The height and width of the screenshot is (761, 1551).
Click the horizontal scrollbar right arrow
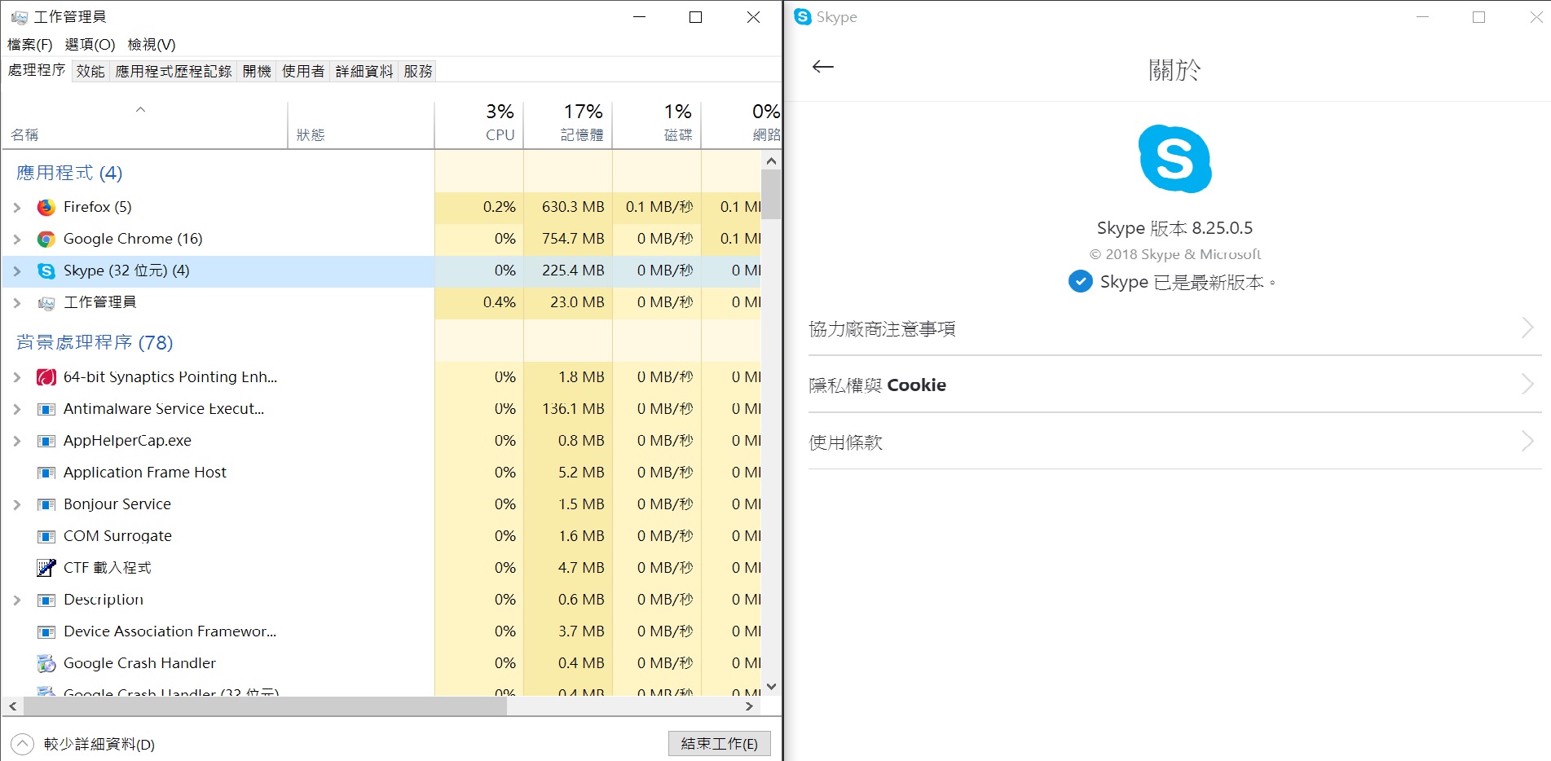click(x=750, y=706)
